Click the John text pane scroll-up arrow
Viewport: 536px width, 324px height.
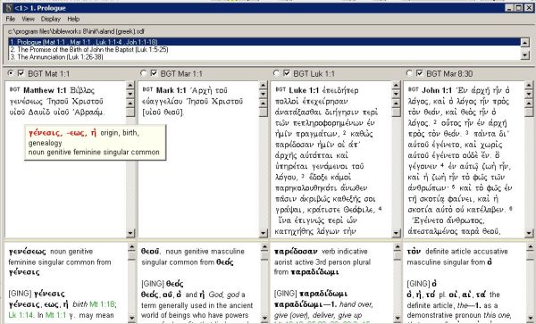pyautogui.click(x=529, y=103)
